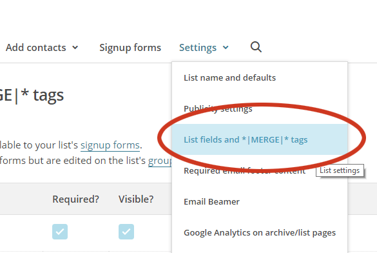Click the Settings menu label
The image size is (377, 253).
click(x=198, y=48)
